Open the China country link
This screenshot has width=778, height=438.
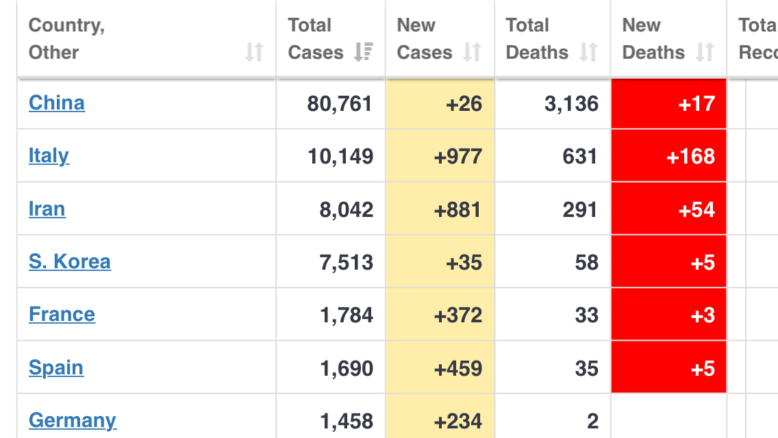click(57, 103)
